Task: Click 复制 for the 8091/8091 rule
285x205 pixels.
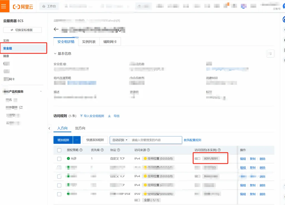Action: (x=253, y=158)
